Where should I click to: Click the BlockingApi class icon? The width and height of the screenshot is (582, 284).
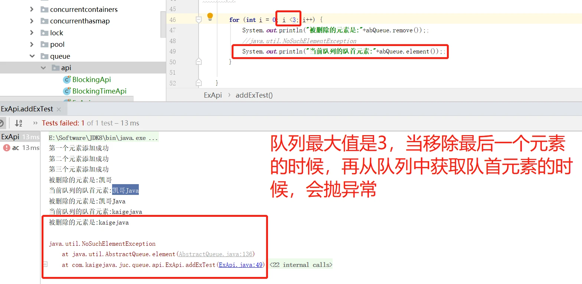click(67, 79)
